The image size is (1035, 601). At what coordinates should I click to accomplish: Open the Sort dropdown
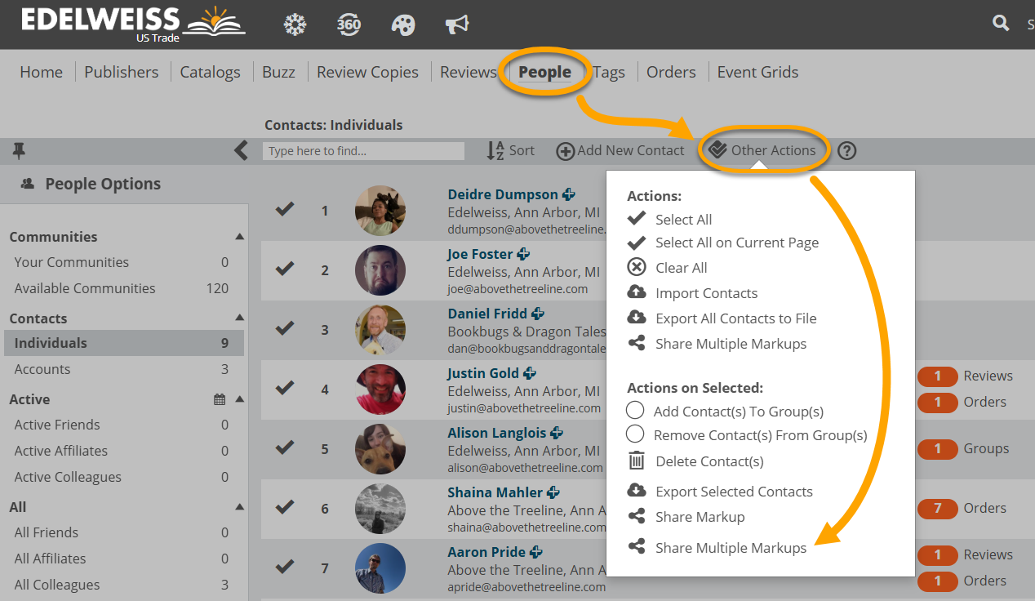(511, 150)
